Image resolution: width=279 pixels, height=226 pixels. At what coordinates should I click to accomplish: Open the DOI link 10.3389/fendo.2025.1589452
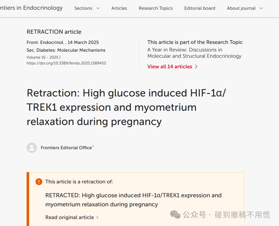(66, 63)
